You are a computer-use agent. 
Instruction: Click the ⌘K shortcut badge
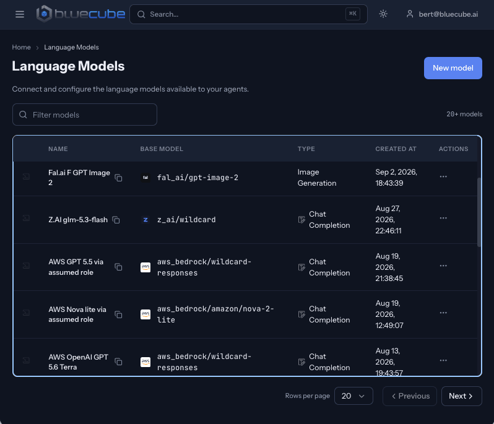pos(352,14)
